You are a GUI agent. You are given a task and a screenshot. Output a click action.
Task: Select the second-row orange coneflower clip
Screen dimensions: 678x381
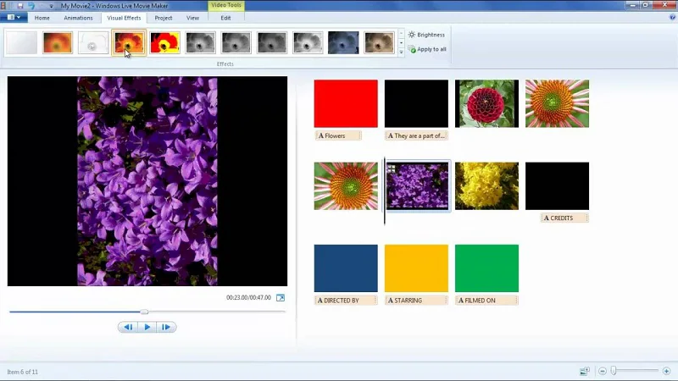click(x=346, y=186)
